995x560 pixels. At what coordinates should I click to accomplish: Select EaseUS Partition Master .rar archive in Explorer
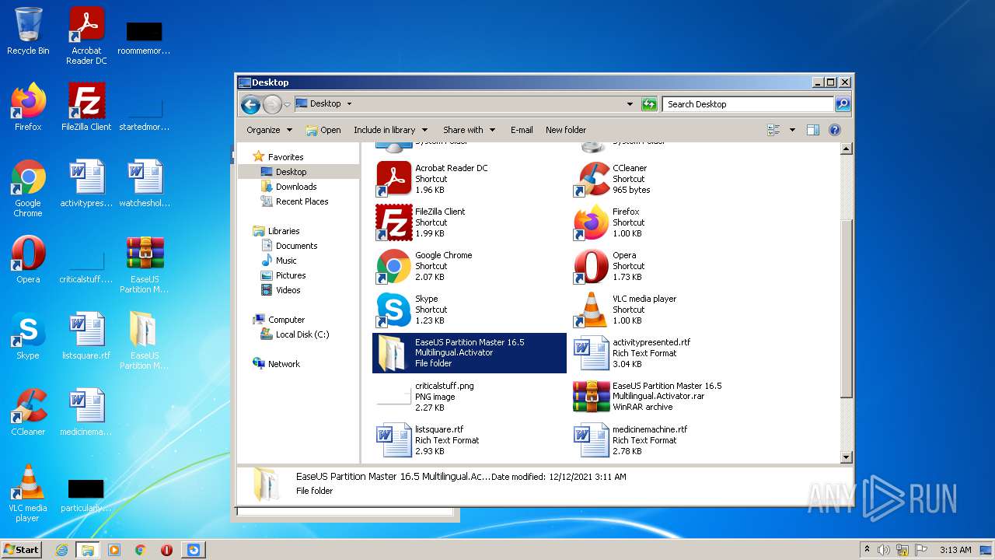click(666, 397)
